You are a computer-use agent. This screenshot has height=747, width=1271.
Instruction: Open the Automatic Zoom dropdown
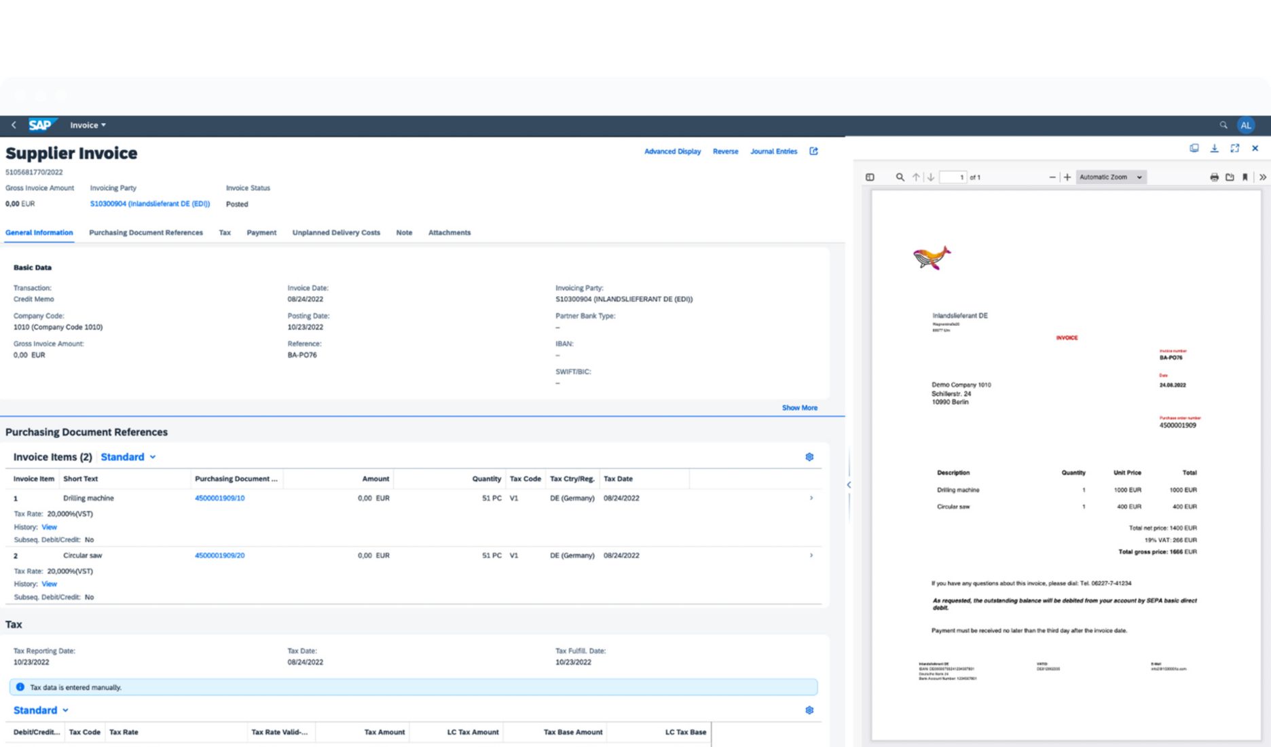coord(1111,177)
